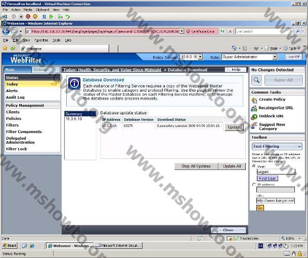Viewport: 308px width, 258px height.
Task: Click the View Pending Changes magnifier icon
Action: point(256,80)
